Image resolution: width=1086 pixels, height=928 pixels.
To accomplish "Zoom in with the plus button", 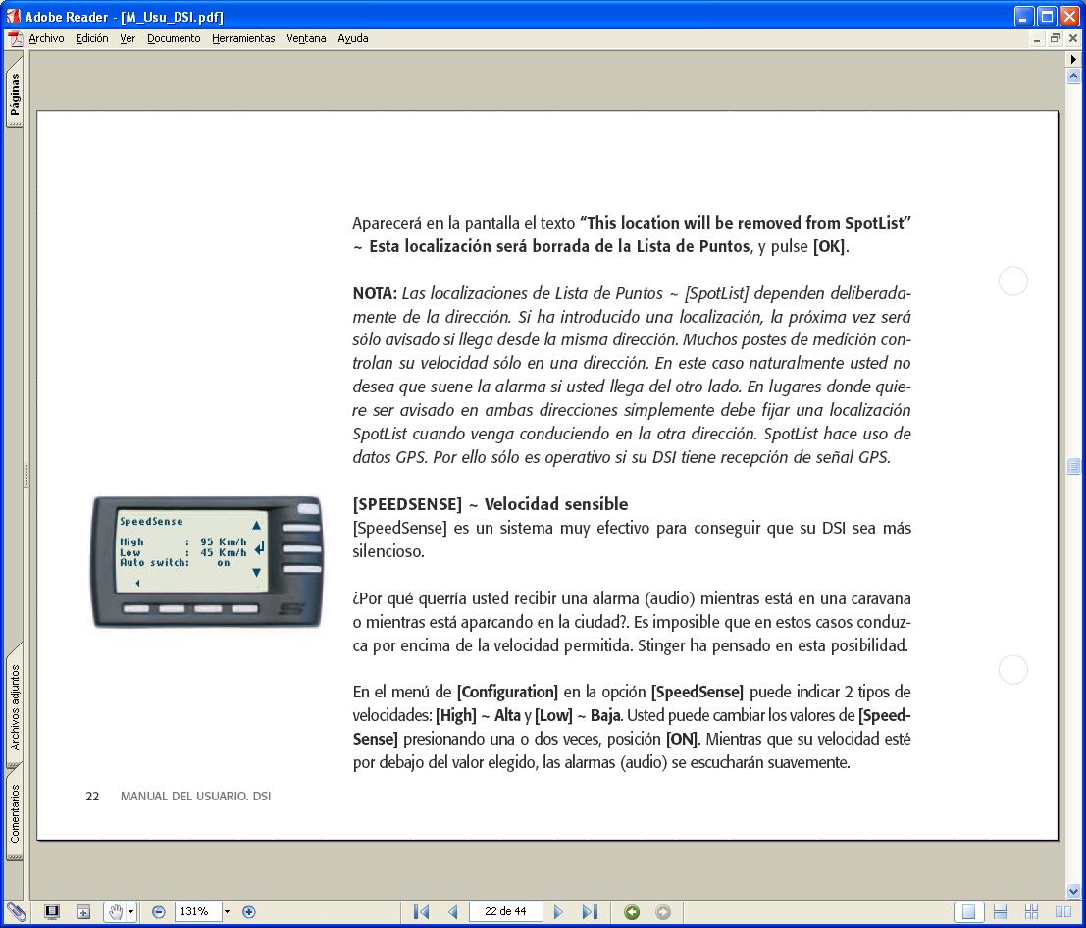I will (x=249, y=912).
